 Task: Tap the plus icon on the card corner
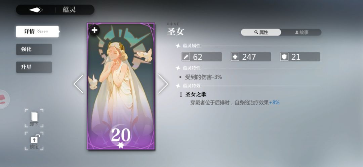pyautogui.click(x=94, y=30)
